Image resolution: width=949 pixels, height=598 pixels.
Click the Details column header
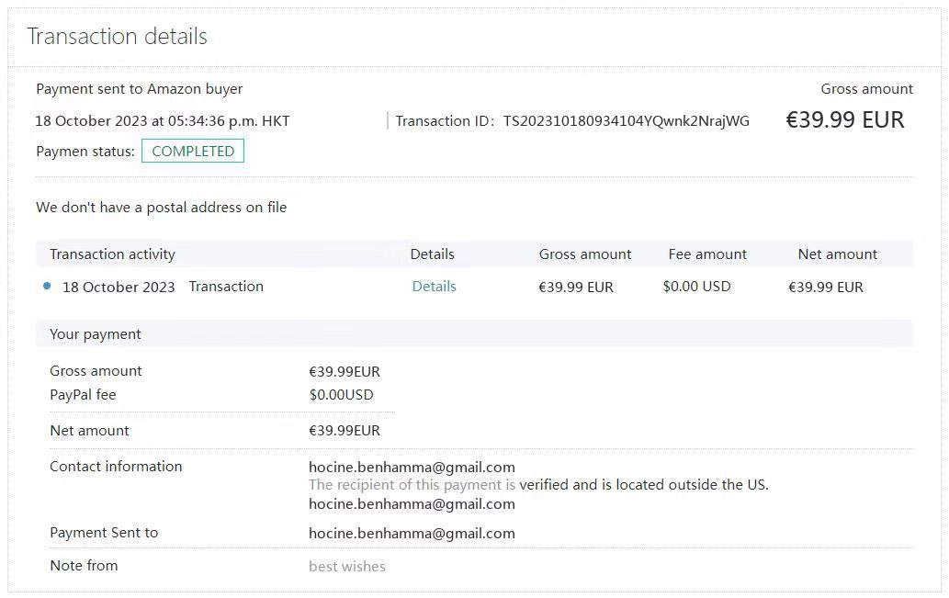point(432,254)
